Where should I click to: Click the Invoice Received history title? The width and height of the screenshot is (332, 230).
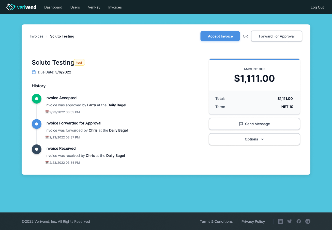pyautogui.click(x=61, y=148)
